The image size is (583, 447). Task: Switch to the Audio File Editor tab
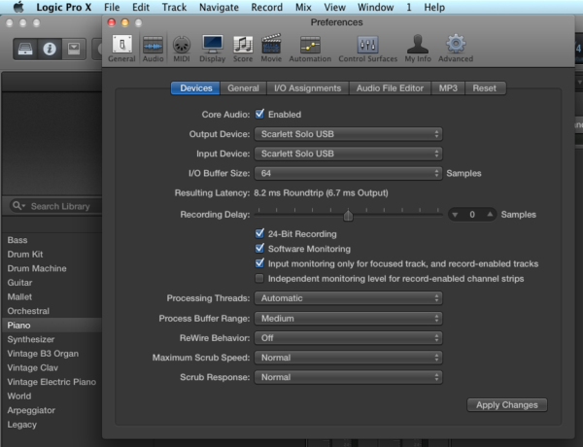pos(389,88)
